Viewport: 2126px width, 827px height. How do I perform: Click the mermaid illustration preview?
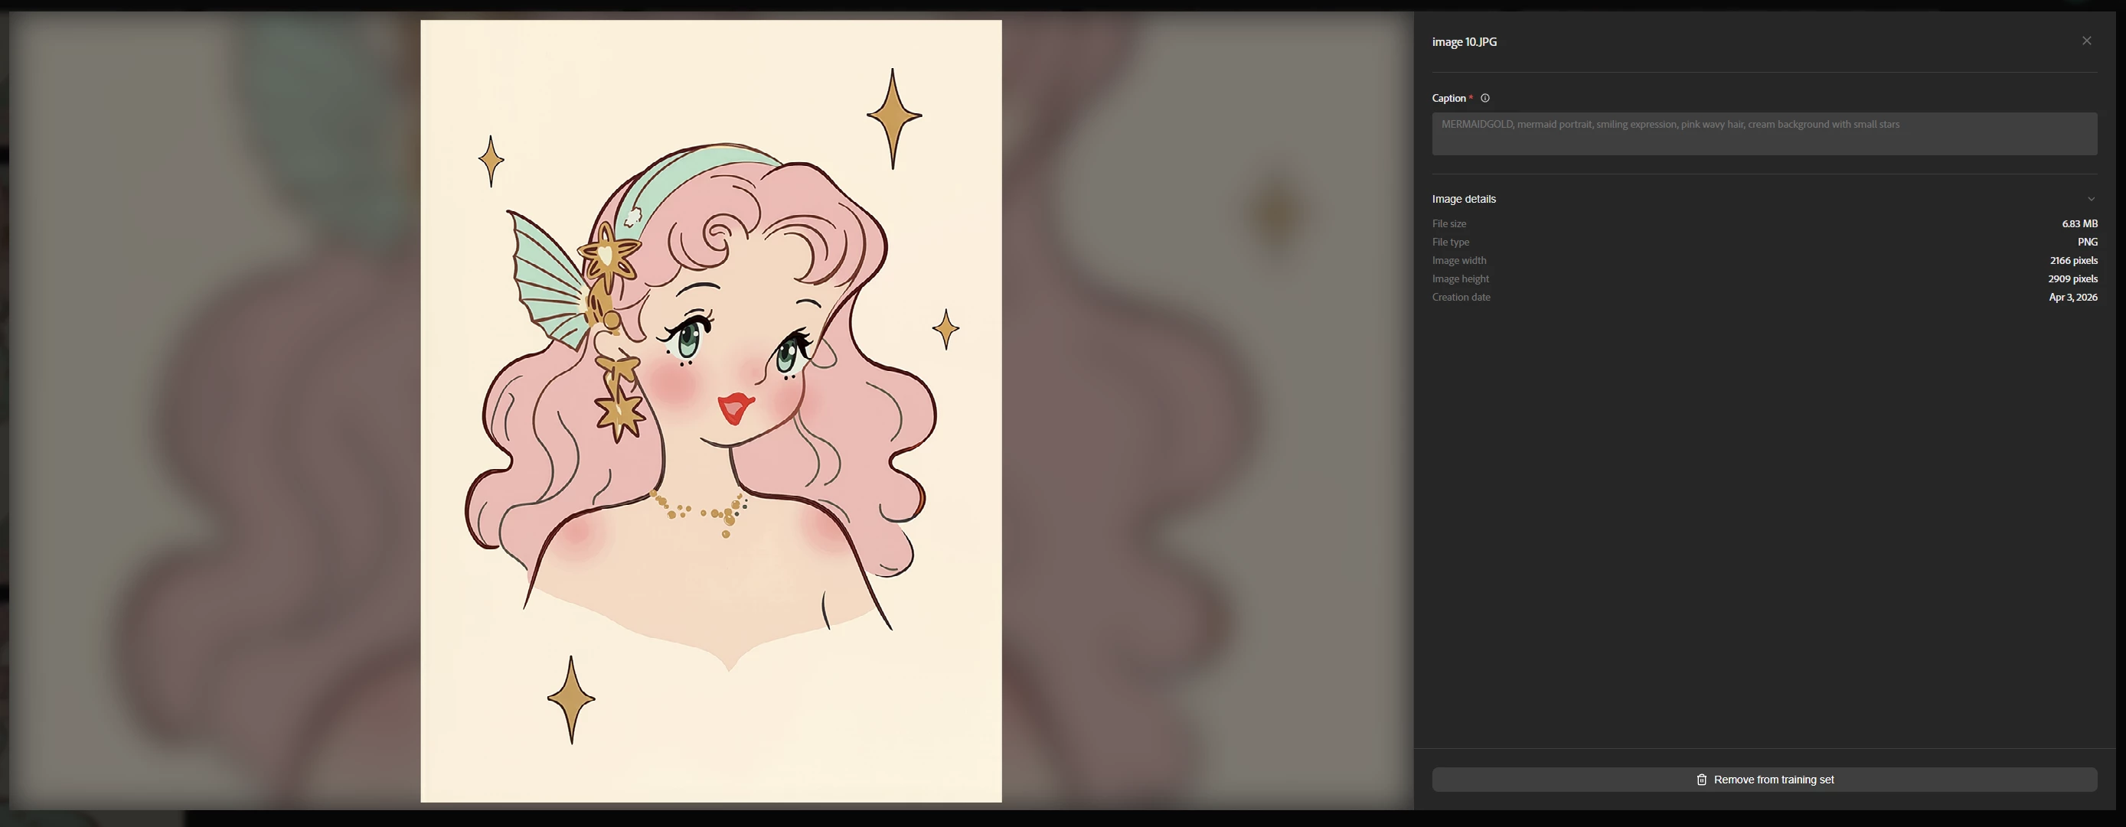click(x=710, y=411)
